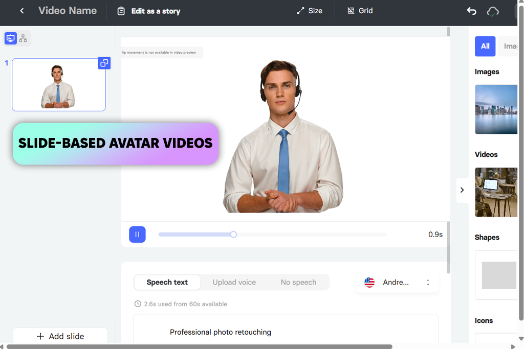This screenshot has width=524, height=349.
Task: Go back using the left chevron arrow
Action: coord(22,11)
